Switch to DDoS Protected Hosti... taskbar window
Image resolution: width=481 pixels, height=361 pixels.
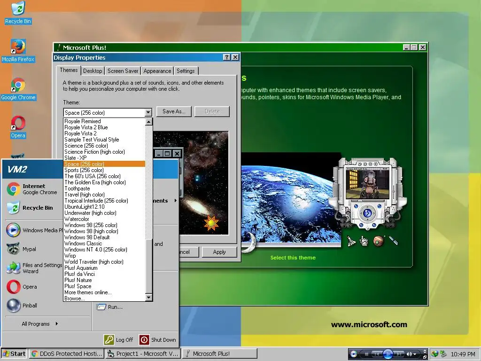[67, 353]
